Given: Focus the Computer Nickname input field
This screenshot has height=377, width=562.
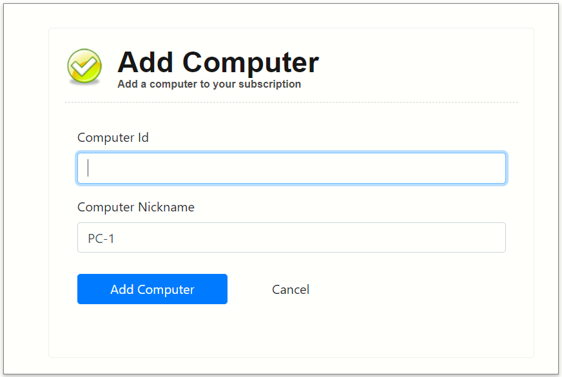Looking at the screenshot, I should pyautogui.click(x=291, y=238).
